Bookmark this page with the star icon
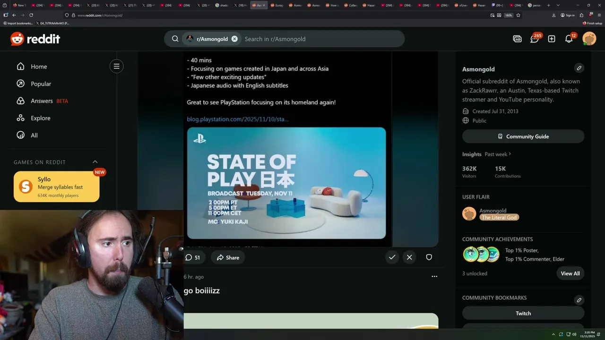 [x=518, y=15]
